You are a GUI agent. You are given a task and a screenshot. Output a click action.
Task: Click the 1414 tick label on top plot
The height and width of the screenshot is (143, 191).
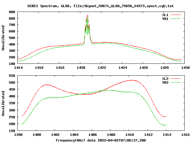(18, 68)
